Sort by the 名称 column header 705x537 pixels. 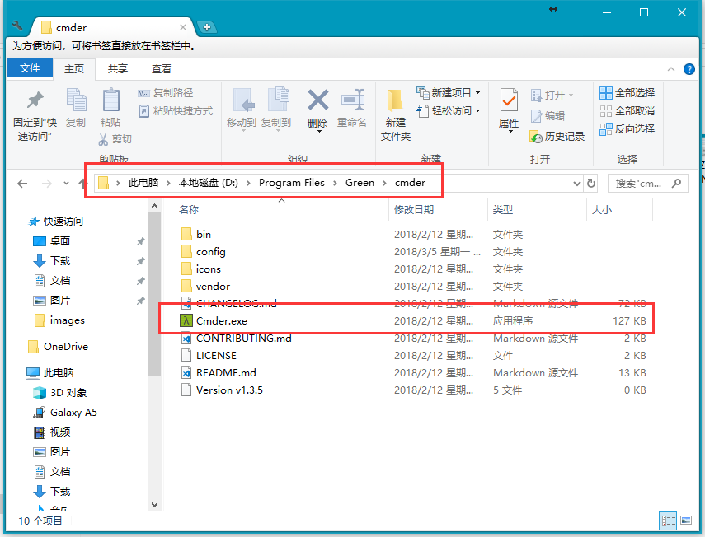pyautogui.click(x=189, y=210)
